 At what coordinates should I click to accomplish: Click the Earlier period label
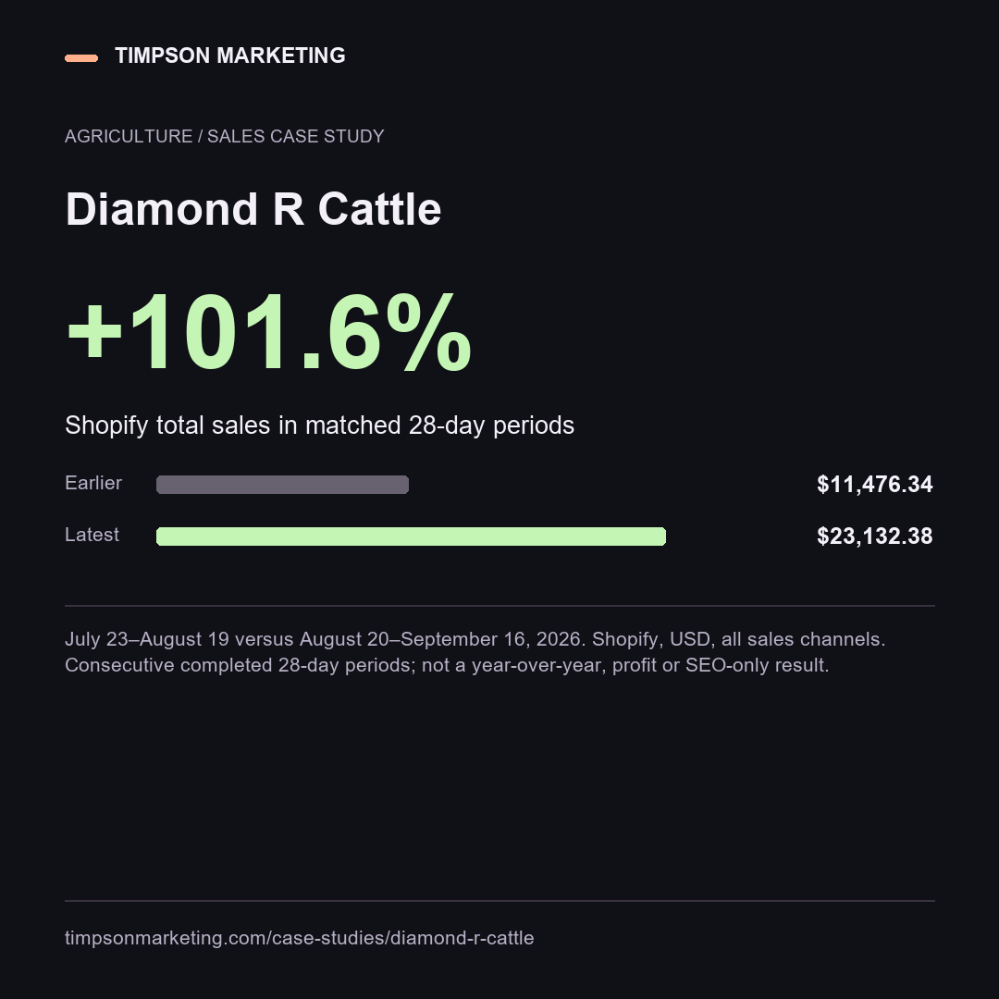(93, 483)
